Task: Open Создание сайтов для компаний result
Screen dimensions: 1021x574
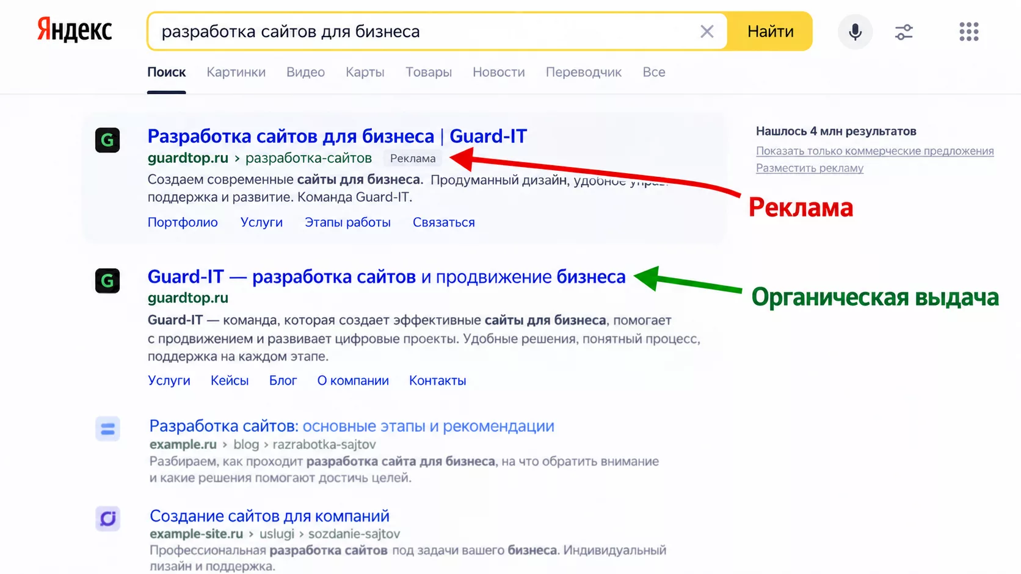Action: (269, 516)
